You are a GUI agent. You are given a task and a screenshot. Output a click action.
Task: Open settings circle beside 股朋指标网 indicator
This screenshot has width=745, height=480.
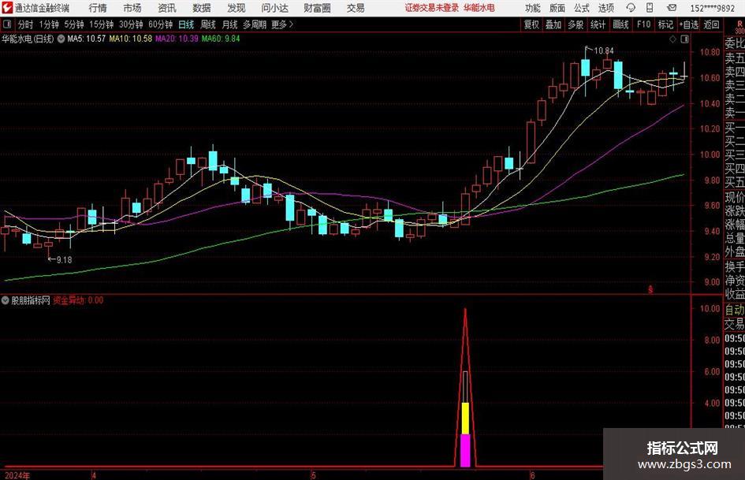6,300
